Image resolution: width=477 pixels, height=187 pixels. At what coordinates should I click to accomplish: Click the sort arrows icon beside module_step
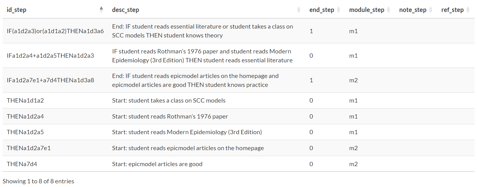388,10
